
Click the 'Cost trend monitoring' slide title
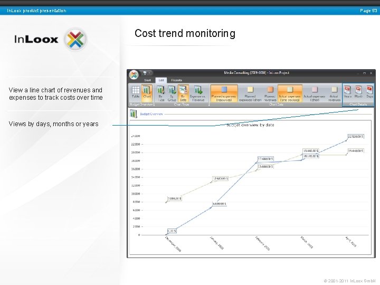185,33
